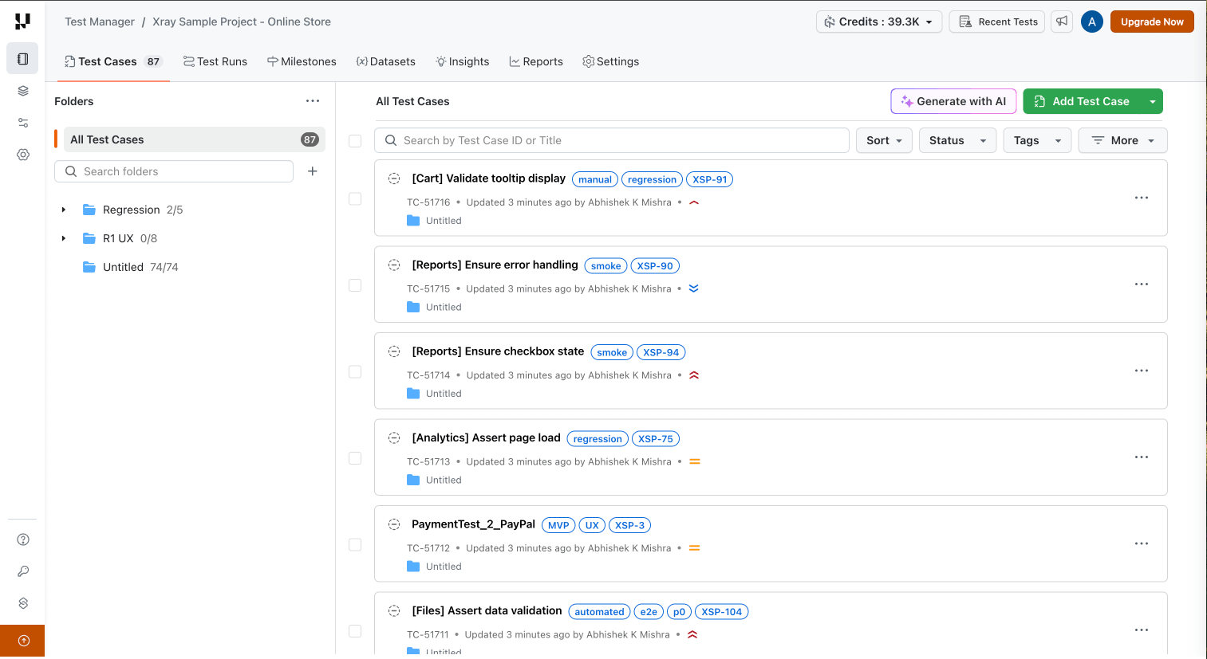Expand the Regression folder
This screenshot has height=659, width=1207.
pos(64,210)
